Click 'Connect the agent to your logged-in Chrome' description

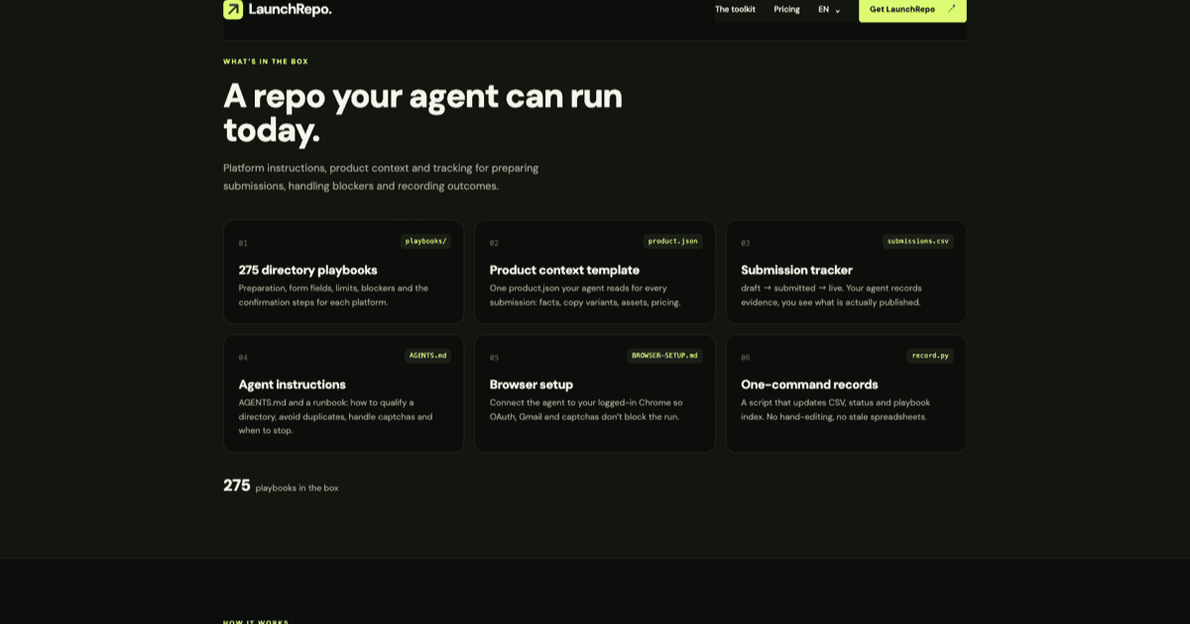(586, 410)
